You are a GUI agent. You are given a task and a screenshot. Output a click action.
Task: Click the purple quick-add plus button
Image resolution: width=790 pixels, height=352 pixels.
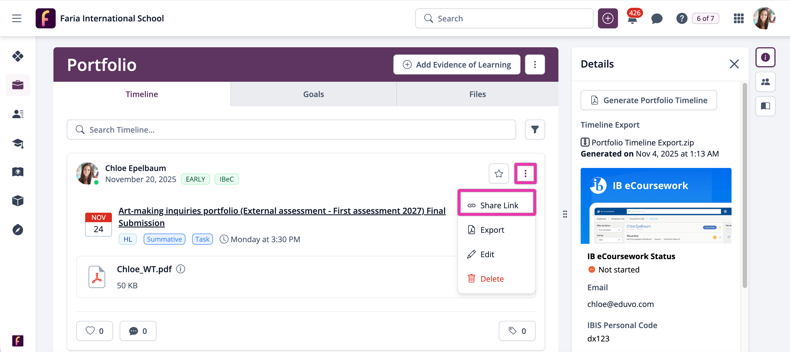pyautogui.click(x=607, y=19)
